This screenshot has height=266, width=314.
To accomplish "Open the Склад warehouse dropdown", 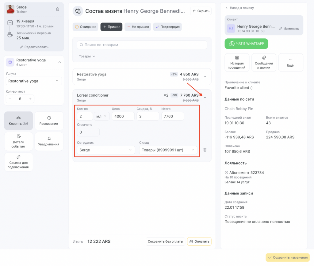I will point(168,150).
